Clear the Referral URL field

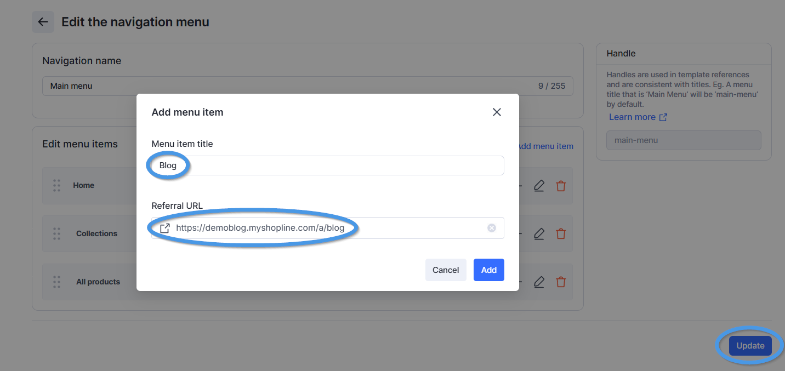(492, 228)
